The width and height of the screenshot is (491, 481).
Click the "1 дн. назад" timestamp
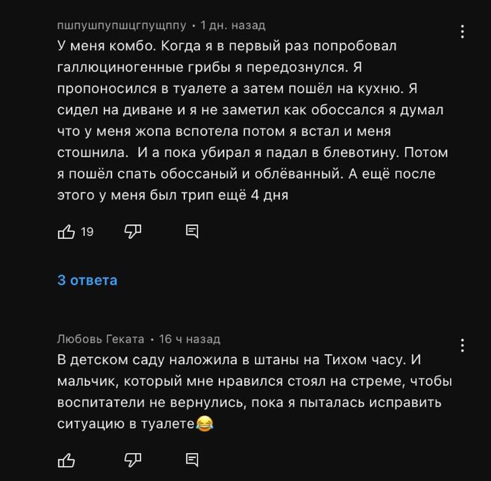[x=233, y=25]
